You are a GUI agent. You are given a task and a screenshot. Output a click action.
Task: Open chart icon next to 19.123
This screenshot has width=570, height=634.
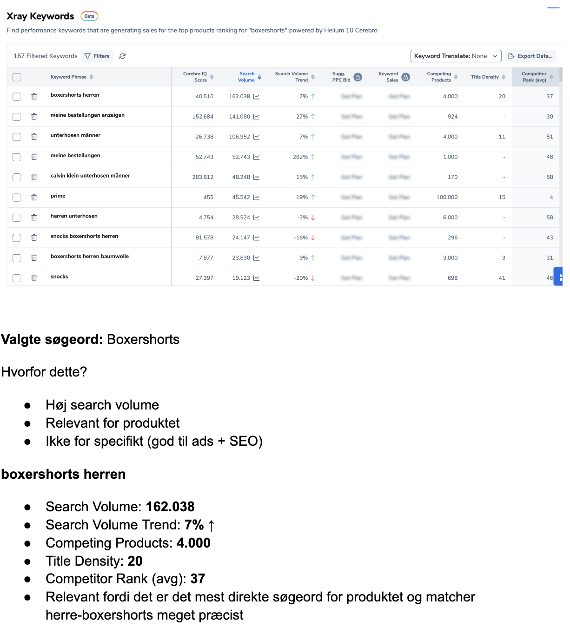(256, 278)
